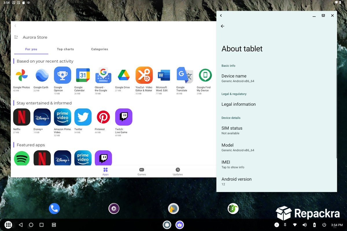Open Prime Video in Featured apps row

pyautogui.click(x=83, y=158)
